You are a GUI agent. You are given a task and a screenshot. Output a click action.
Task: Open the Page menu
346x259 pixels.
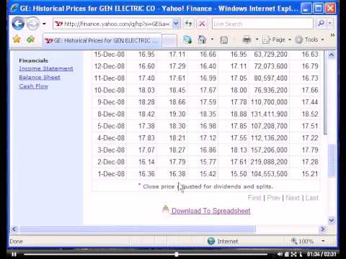pos(277,40)
